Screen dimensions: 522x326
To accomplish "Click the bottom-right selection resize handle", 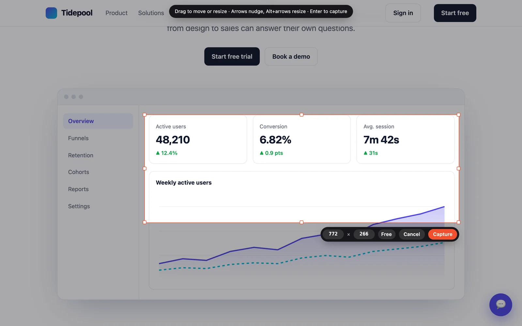I will click(458, 222).
